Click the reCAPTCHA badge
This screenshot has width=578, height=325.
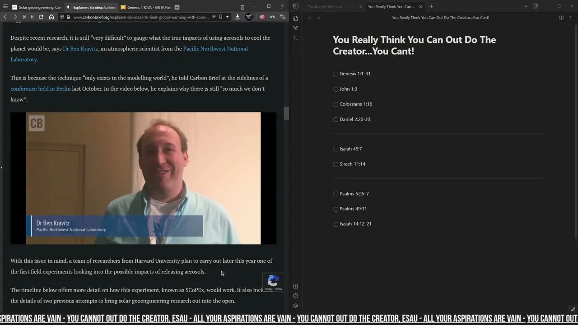273,283
